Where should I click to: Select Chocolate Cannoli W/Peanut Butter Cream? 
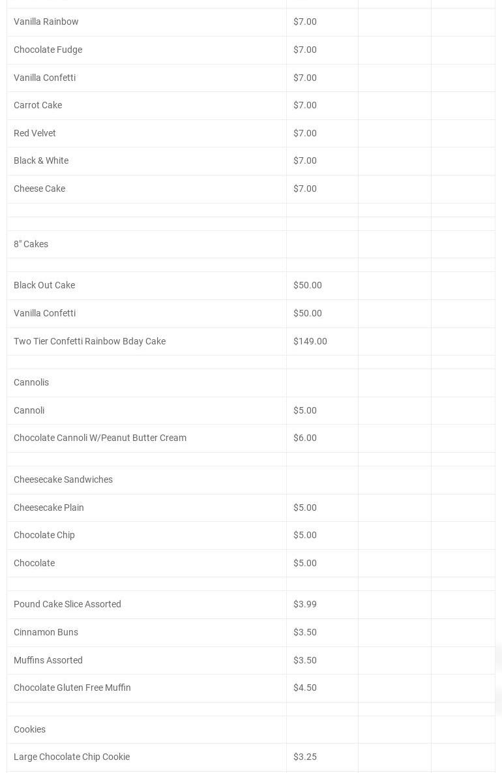coord(100,438)
